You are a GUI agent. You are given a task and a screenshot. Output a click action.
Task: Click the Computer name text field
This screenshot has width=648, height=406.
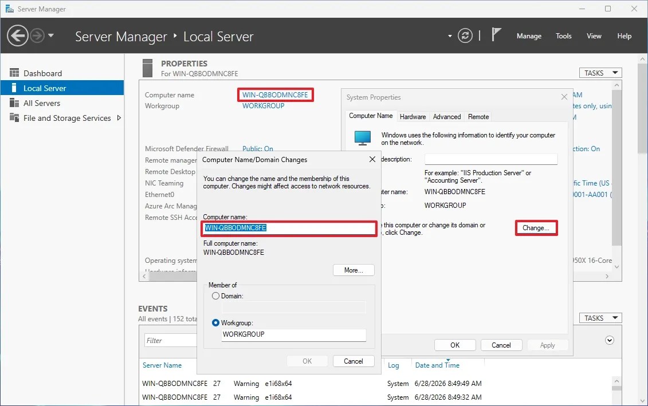click(289, 228)
